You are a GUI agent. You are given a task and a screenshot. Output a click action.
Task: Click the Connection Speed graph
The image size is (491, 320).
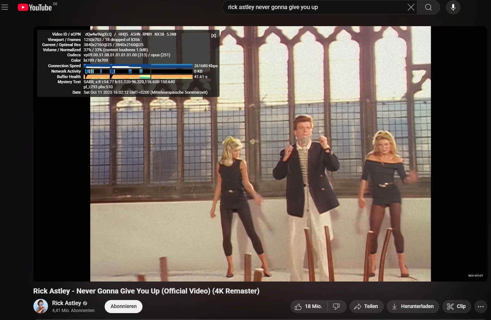tap(138, 66)
